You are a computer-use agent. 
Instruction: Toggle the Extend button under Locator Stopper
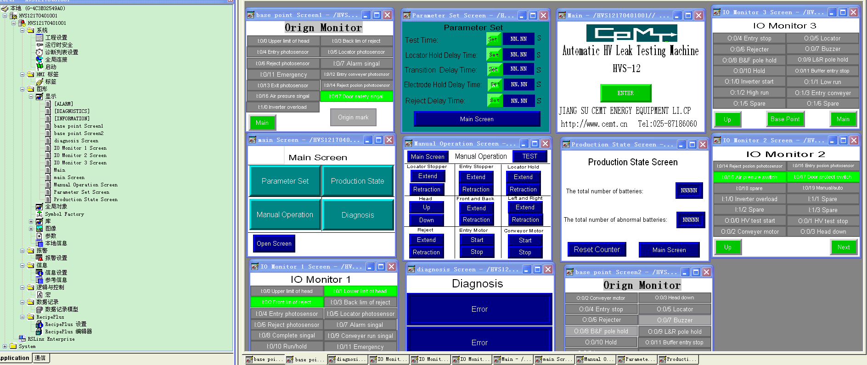(427, 176)
